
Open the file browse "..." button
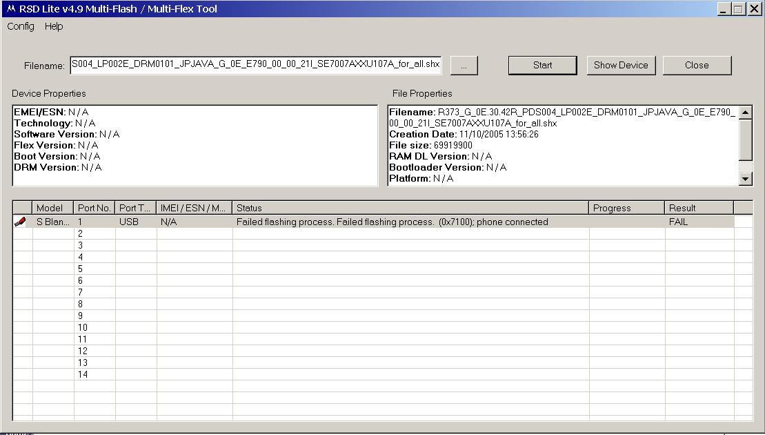click(464, 66)
